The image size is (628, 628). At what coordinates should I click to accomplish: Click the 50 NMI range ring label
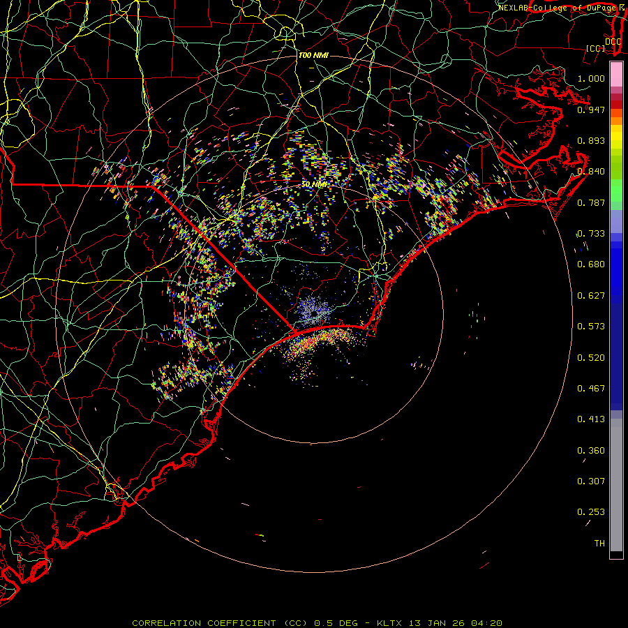(315, 185)
